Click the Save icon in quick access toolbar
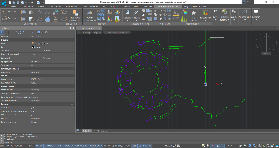Screen dimensions: 279x148 click(x=18, y=2)
